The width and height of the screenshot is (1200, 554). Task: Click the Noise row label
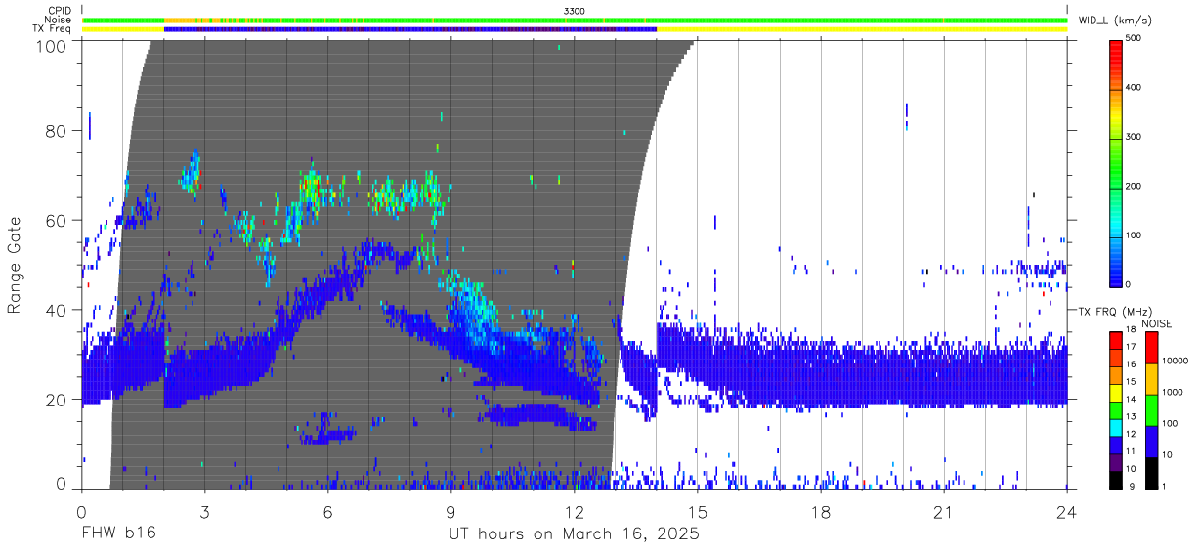pyautogui.click(x=59, y=20)
